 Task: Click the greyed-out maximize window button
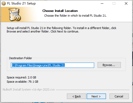click(x=114, y=3)
